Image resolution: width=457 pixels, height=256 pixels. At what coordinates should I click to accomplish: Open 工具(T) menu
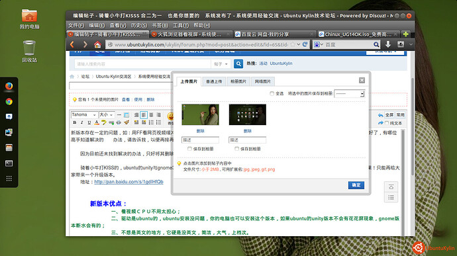click(x=181, y=25)
